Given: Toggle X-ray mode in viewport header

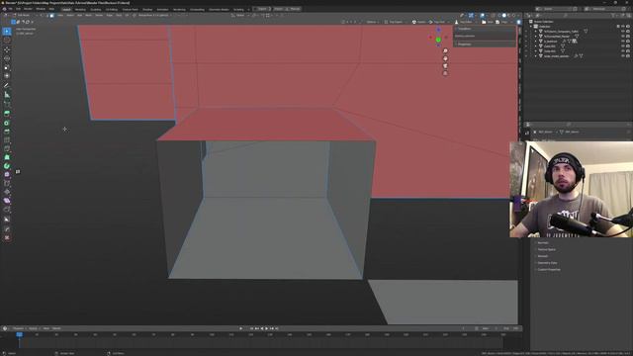Looking at the screenshot, I should (493, 16).
